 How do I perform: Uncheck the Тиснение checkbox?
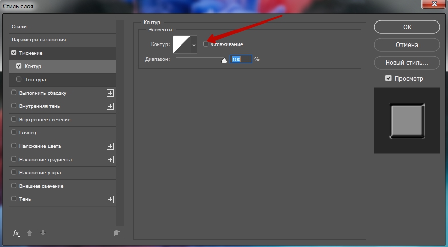[14, 53]
